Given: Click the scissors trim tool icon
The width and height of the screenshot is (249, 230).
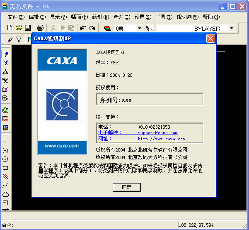Looking at the screenshot, I should [5, 81].
